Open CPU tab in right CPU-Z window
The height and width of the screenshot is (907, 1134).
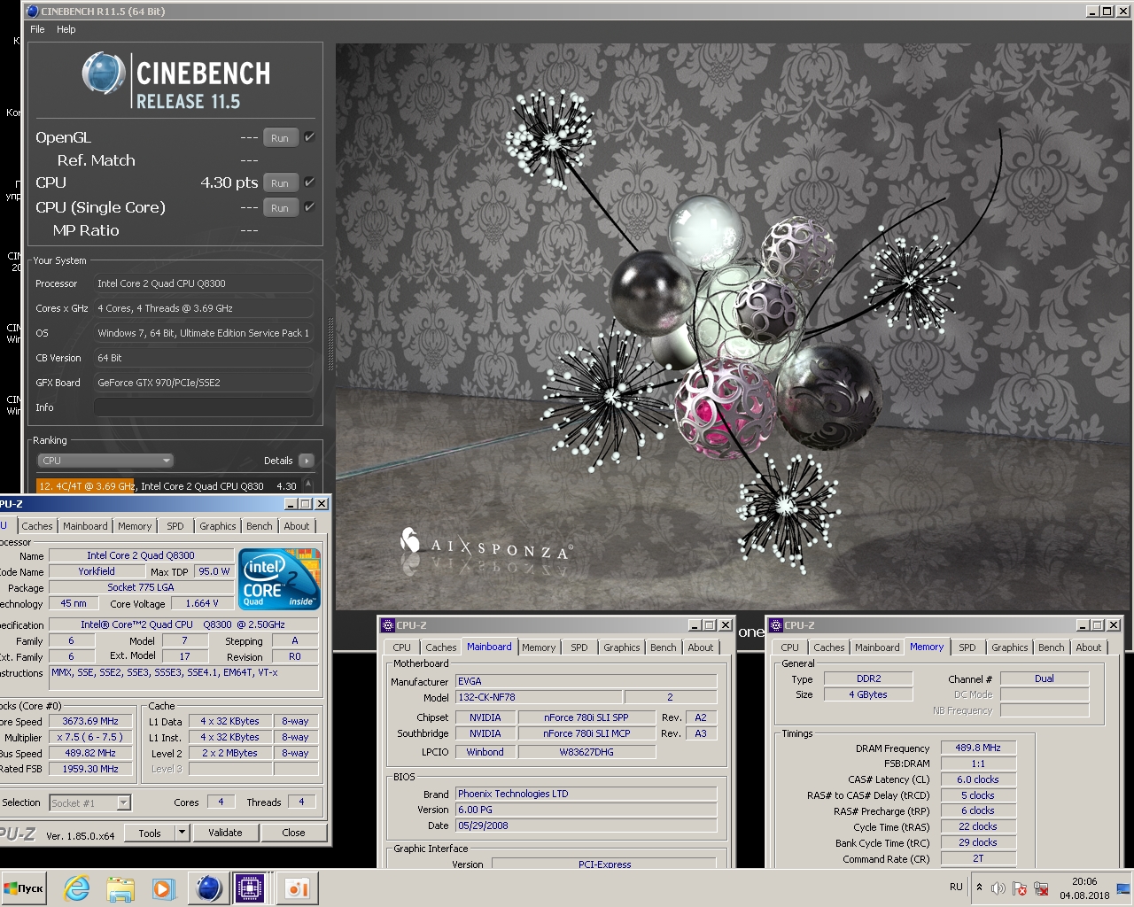[x=790, y=647]
